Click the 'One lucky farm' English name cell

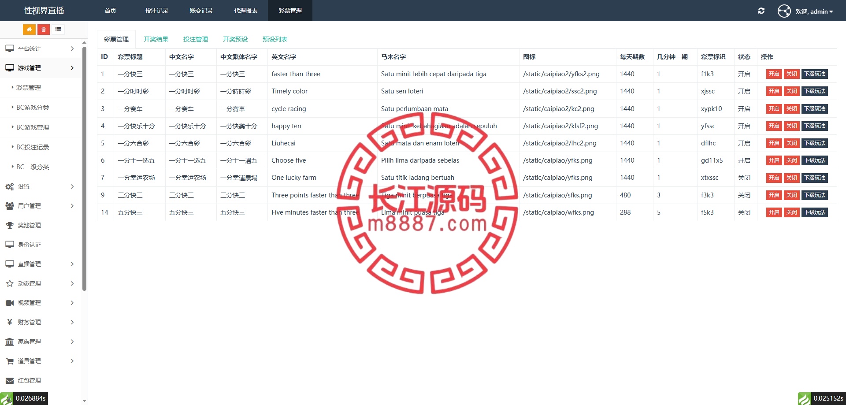(323, 178)
